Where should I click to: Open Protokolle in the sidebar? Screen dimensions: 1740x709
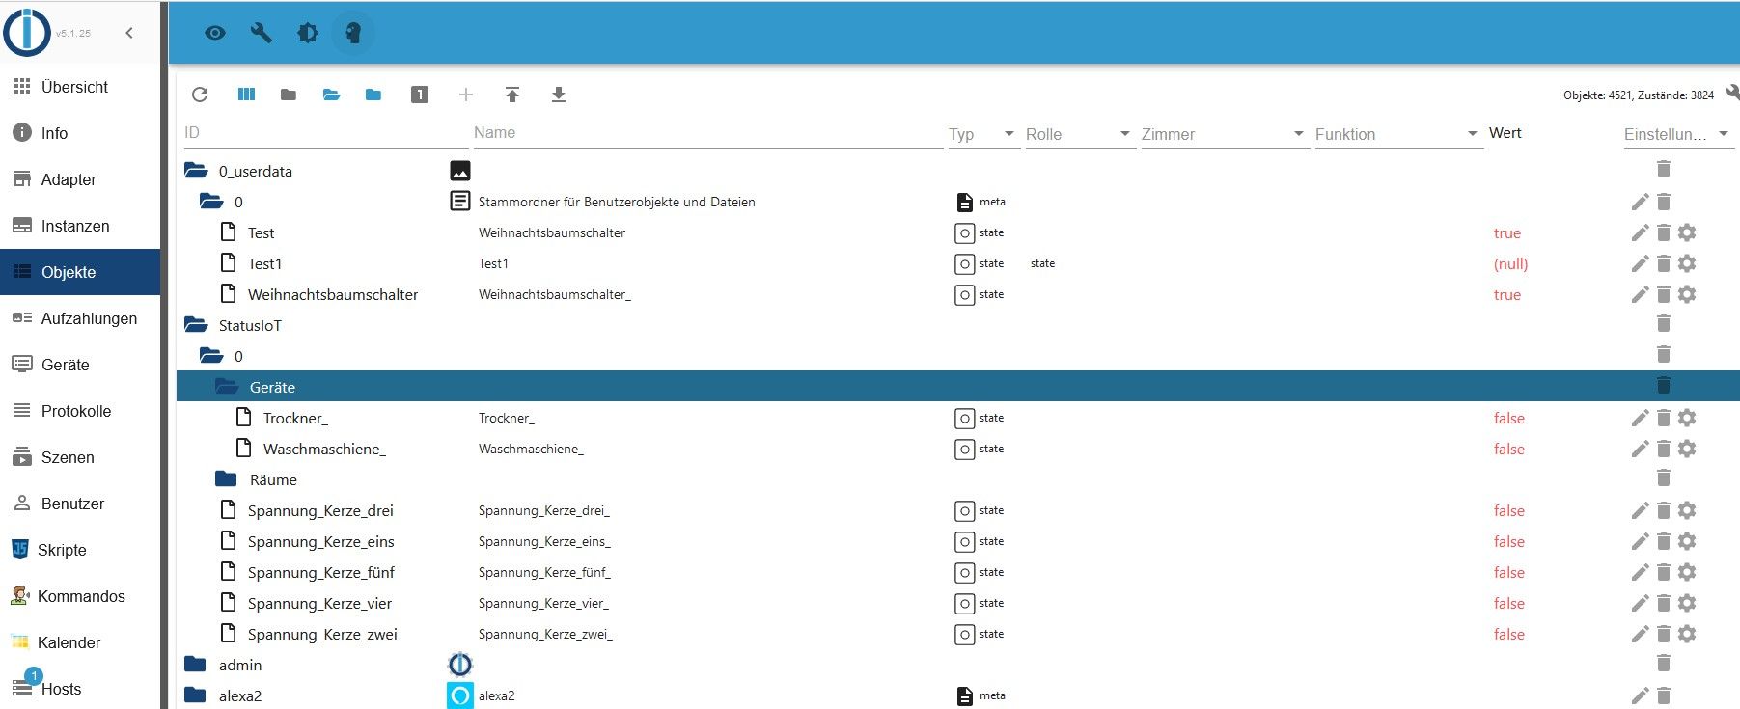[79, 411]
